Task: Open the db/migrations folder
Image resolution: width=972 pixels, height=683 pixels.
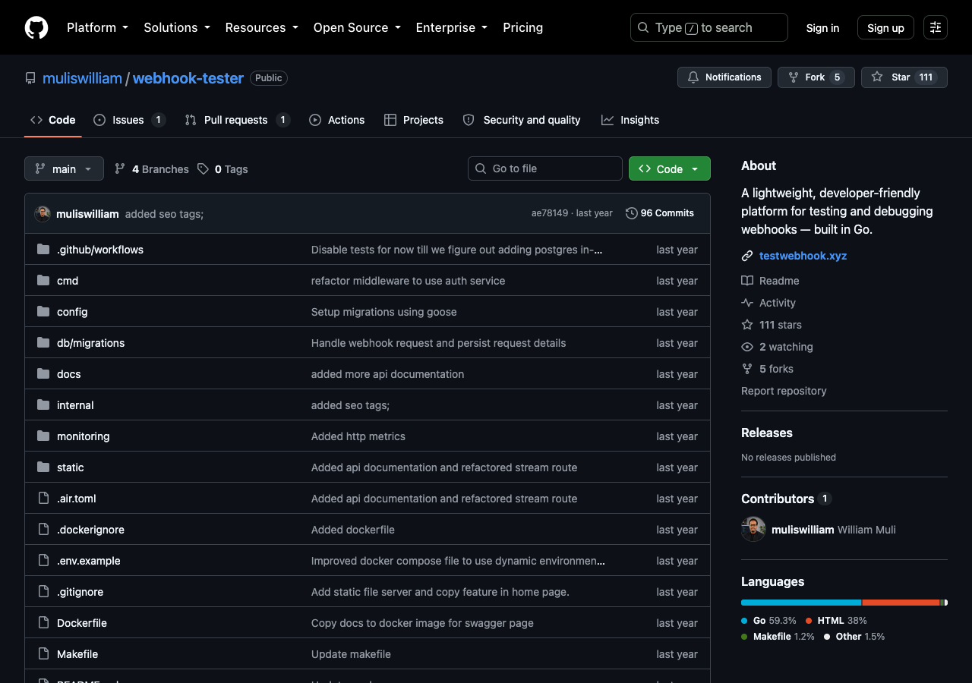Action: tap(90, 343)
